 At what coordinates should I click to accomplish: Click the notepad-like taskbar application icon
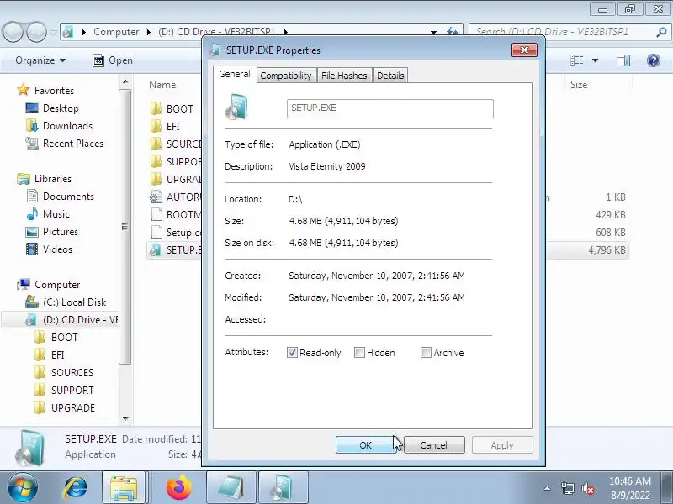tap(231, 488)
